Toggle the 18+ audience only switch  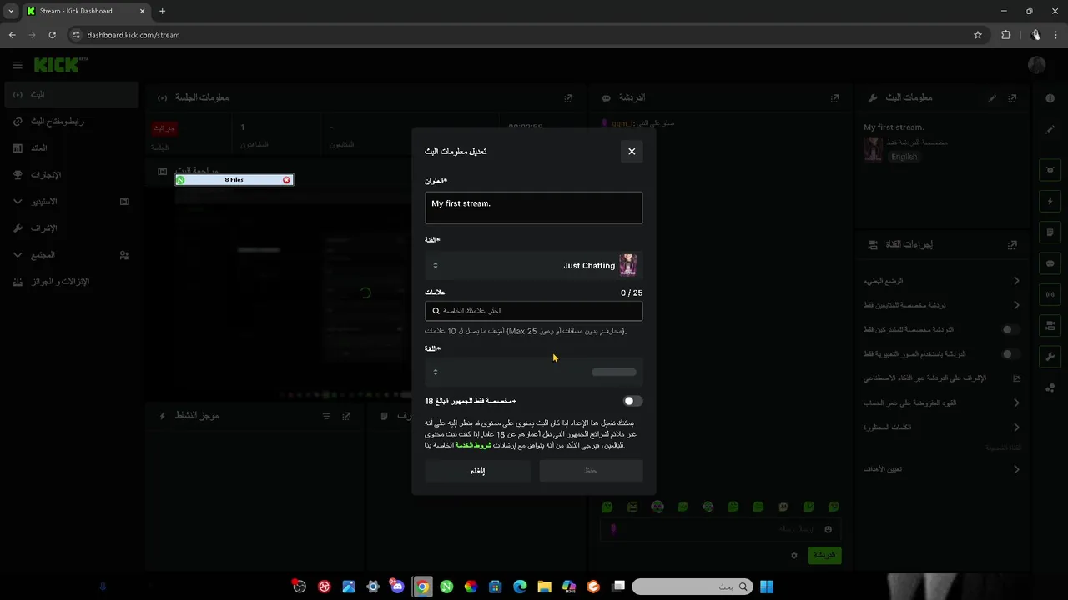point(632,401)
